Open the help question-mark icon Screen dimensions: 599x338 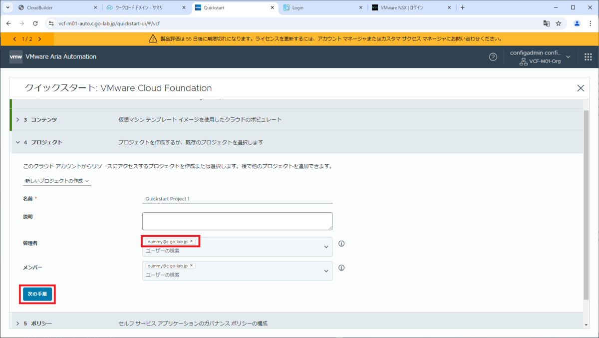tap(493, 57)
